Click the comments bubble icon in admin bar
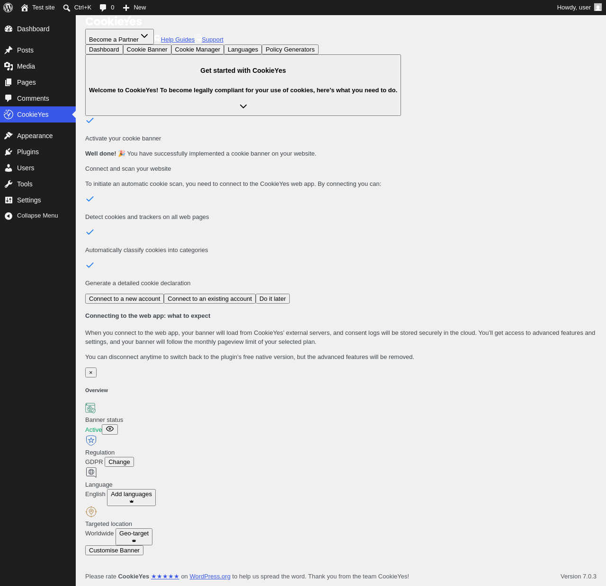The width and height of the screenshot is (606, 586). tap(103, 8)
